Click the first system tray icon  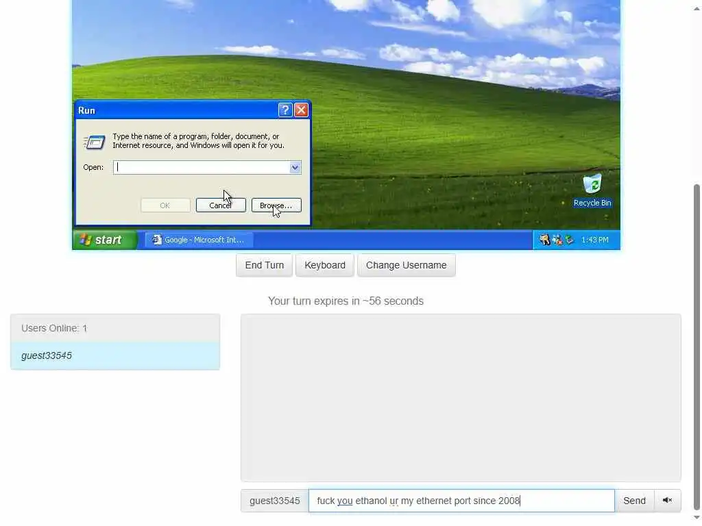[544, 240]
